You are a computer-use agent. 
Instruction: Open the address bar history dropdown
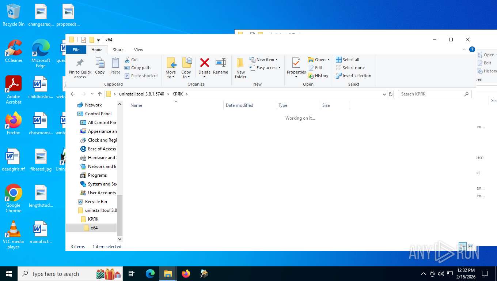(x=384, y=94)
